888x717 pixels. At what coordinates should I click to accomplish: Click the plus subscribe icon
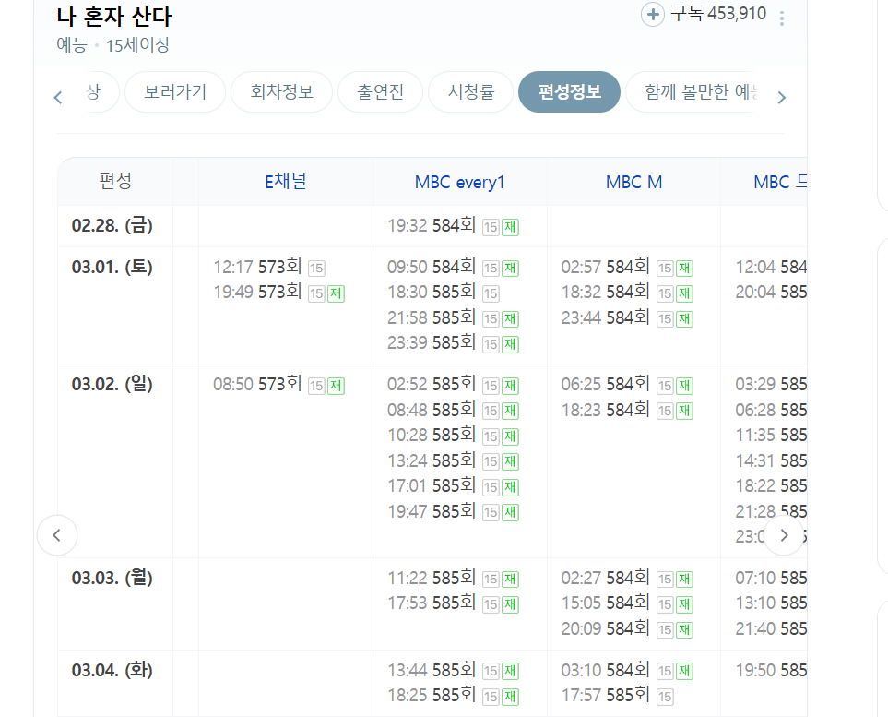(653, 14)
